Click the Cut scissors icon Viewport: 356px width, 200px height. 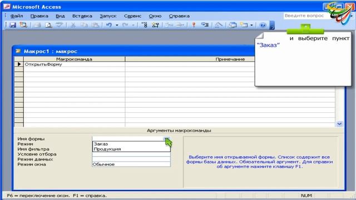[73, 25]
